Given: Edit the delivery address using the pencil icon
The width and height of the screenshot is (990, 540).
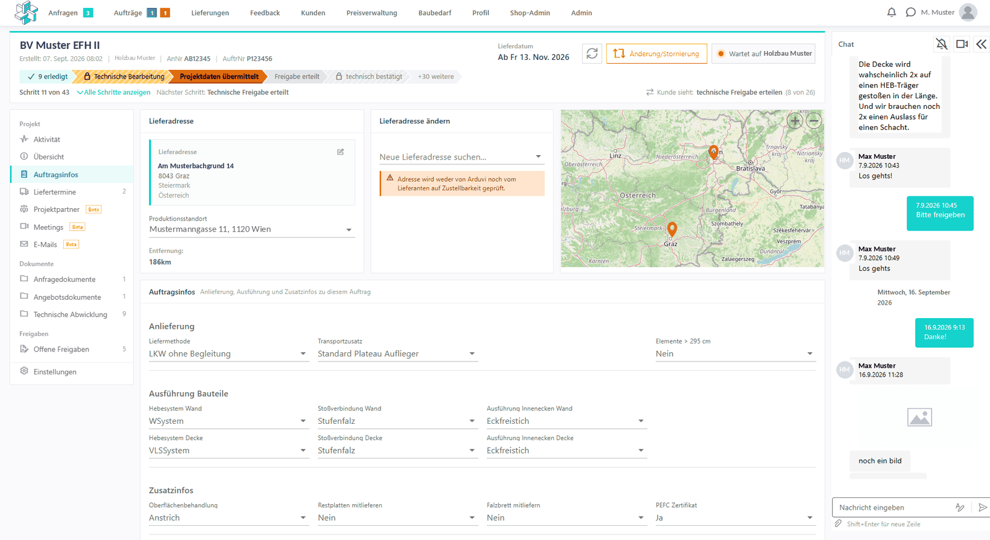Looking at the screenshot, I should 340,152.
